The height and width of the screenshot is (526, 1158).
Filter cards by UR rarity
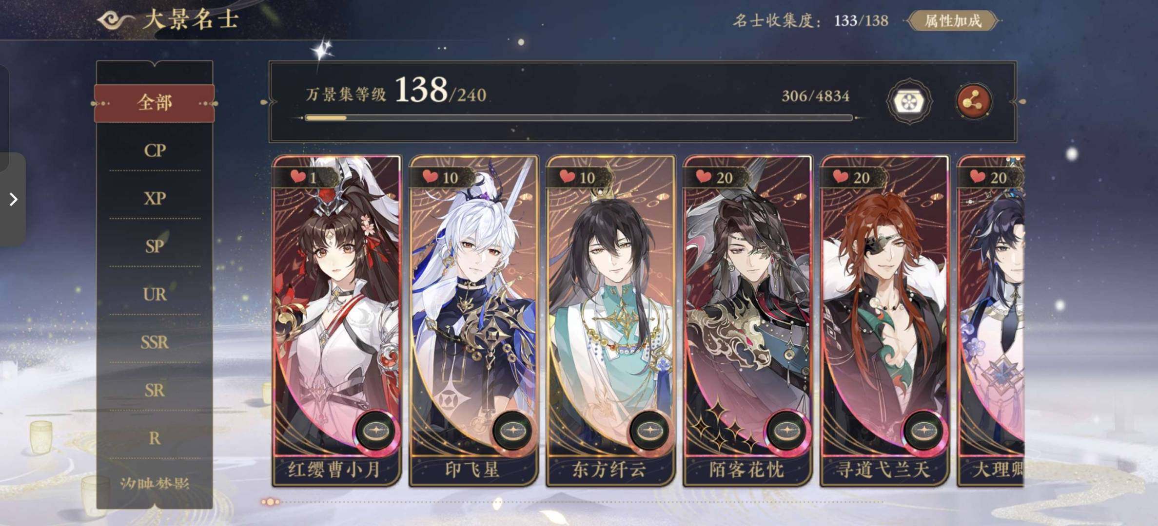click(x=155, y=294)
